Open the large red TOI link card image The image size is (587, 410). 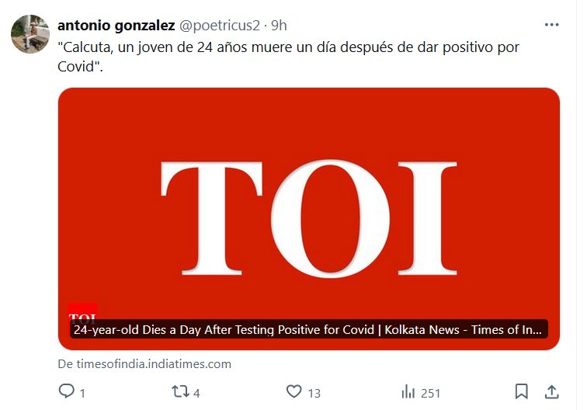coord(309,219)
